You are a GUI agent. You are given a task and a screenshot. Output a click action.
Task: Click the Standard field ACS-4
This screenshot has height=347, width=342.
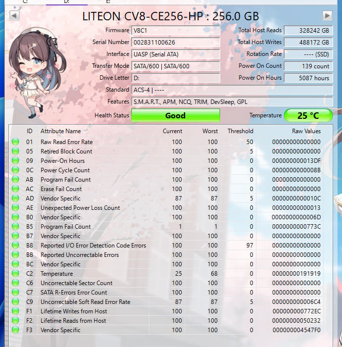click(232, 90)
